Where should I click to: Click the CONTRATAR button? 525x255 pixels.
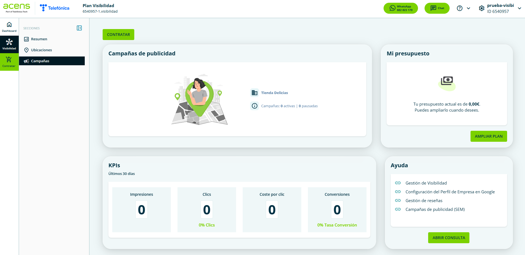tap(118, 35)
